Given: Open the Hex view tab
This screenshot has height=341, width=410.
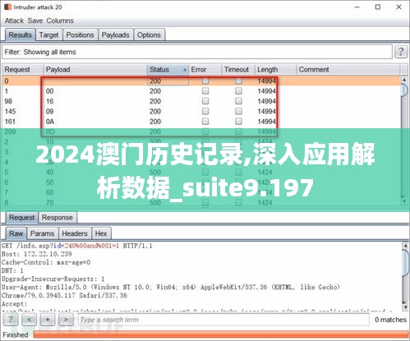Looking at the screenshot, I should (101, 233).
